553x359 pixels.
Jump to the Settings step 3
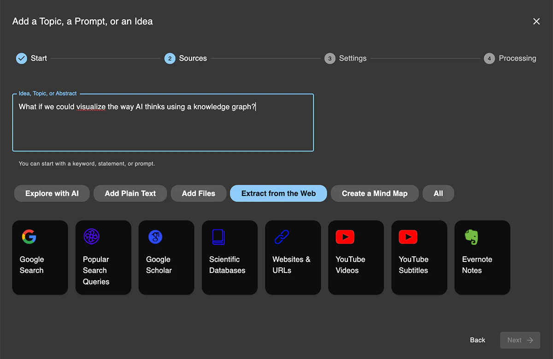click(x=346, y=58)
